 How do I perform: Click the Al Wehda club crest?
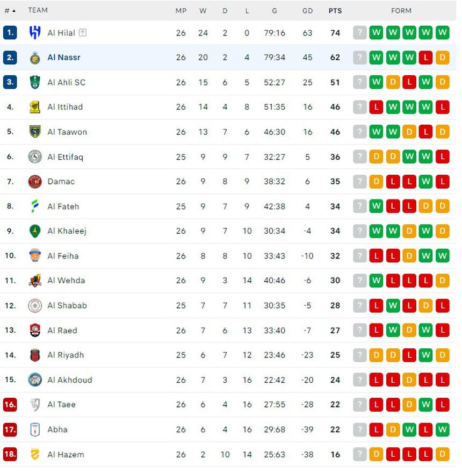coord(35,281)
